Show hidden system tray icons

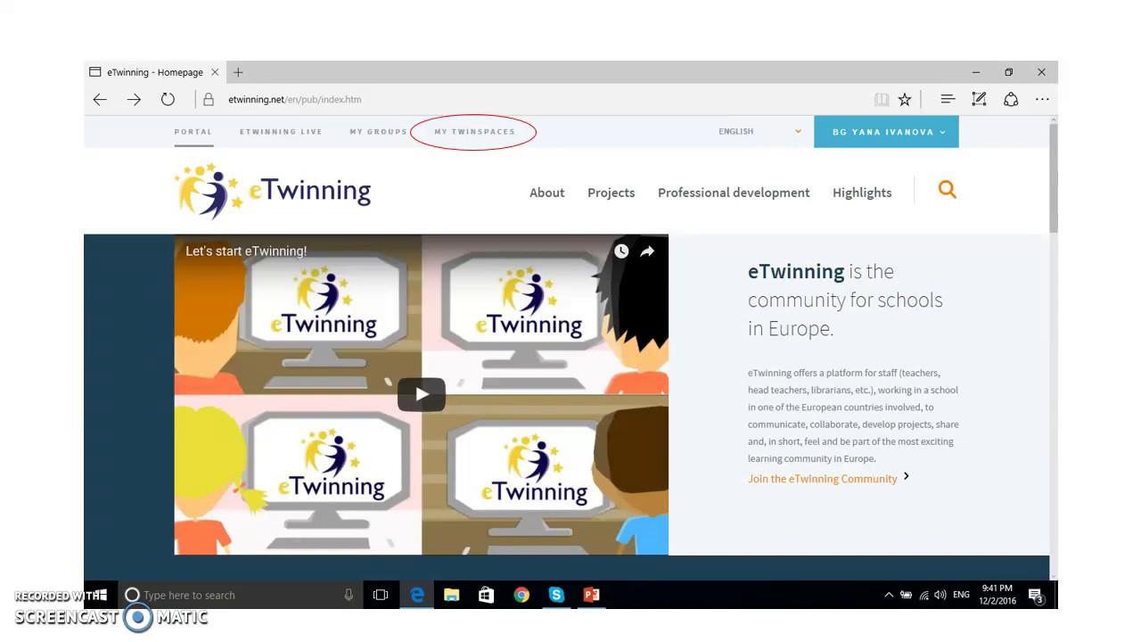coord(888,595)
